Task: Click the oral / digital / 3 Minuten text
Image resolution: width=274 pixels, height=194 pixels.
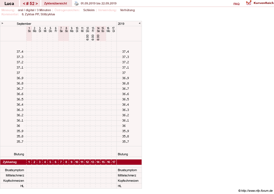Action: pyautogui.click(x=34, y=10)
